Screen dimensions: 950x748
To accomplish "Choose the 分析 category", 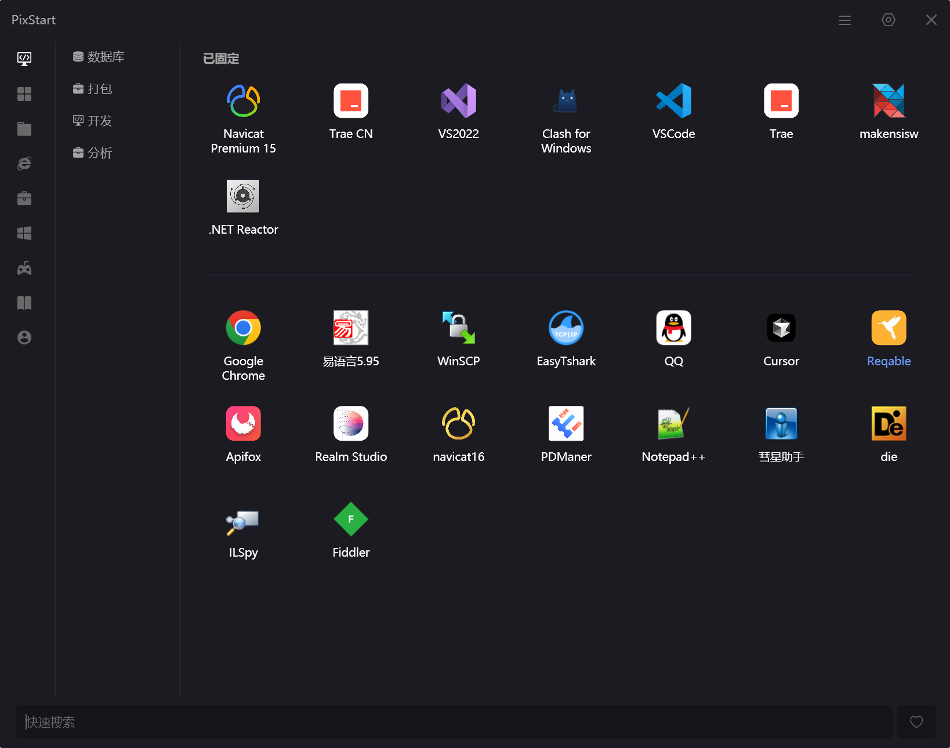I will (93, 153).
